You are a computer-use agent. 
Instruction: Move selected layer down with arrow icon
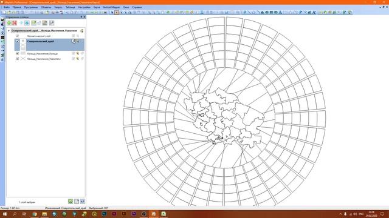[27, 23]
